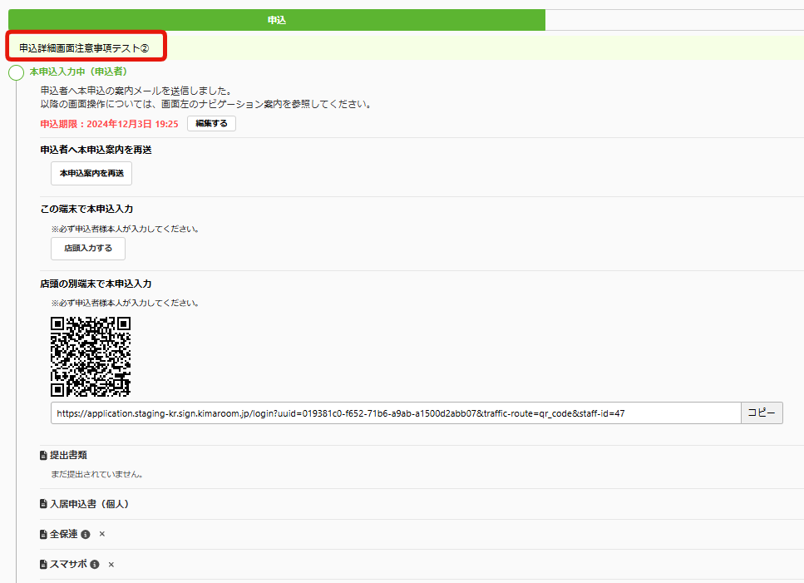Click the 本申込案内を再送 button
Image resolution: width=804 pixels, height=583 pixels.
[91, 173]
